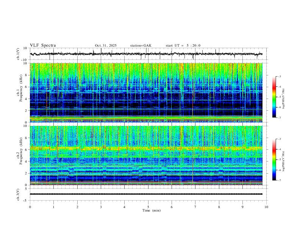The width and height of the screenshot is (300, 232).
Task: Click time axis tick label "7"
Action: point(195,207)
